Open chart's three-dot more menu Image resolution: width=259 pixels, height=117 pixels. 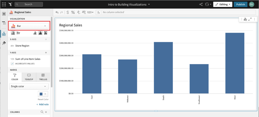(254, 19)
